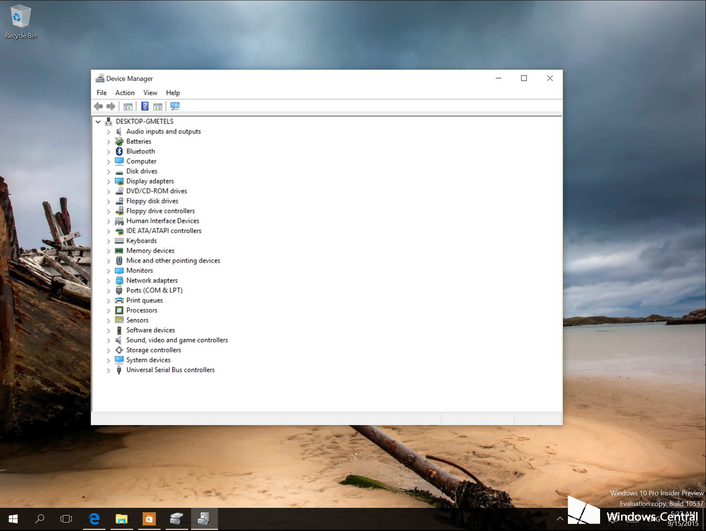706x531 pixels.
Task: Open the Help menu
Action: click(x=173, y=93)
